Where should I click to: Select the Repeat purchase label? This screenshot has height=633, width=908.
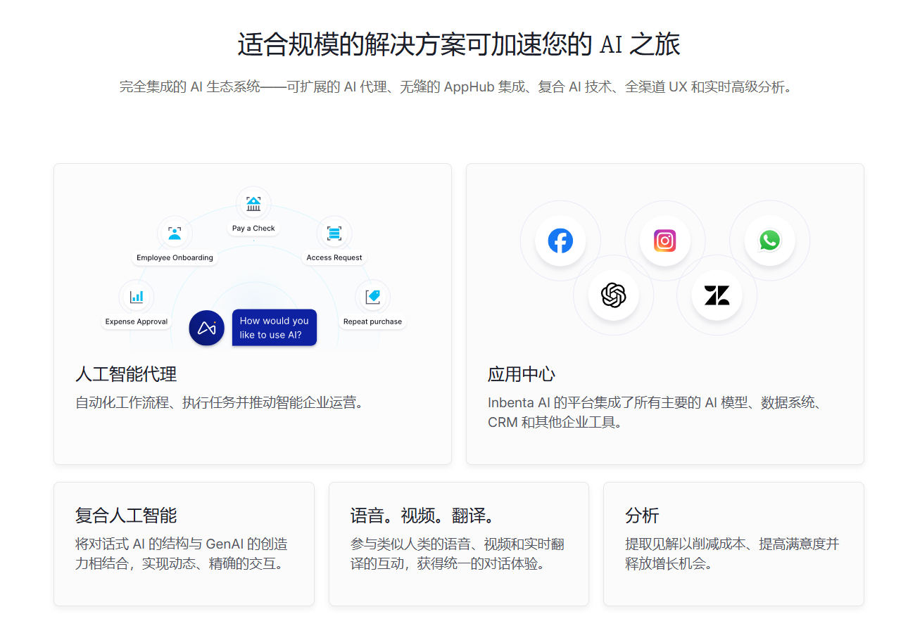coord(372,321)
